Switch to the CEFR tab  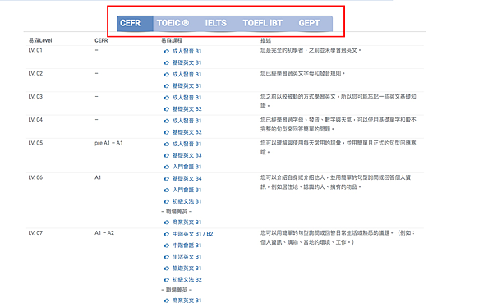pyautogui.click(x=135, y=24)
